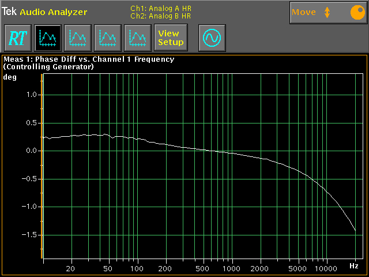Viewport: 369px width, 277px height.
Task: Click the orange knob icon
Action: (356, 12)
